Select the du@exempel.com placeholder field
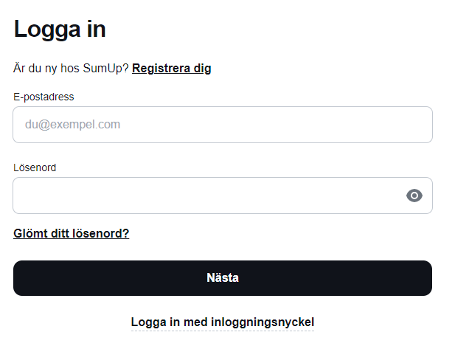469x349 pixels. pyautogui.click(x=222, y=125)
